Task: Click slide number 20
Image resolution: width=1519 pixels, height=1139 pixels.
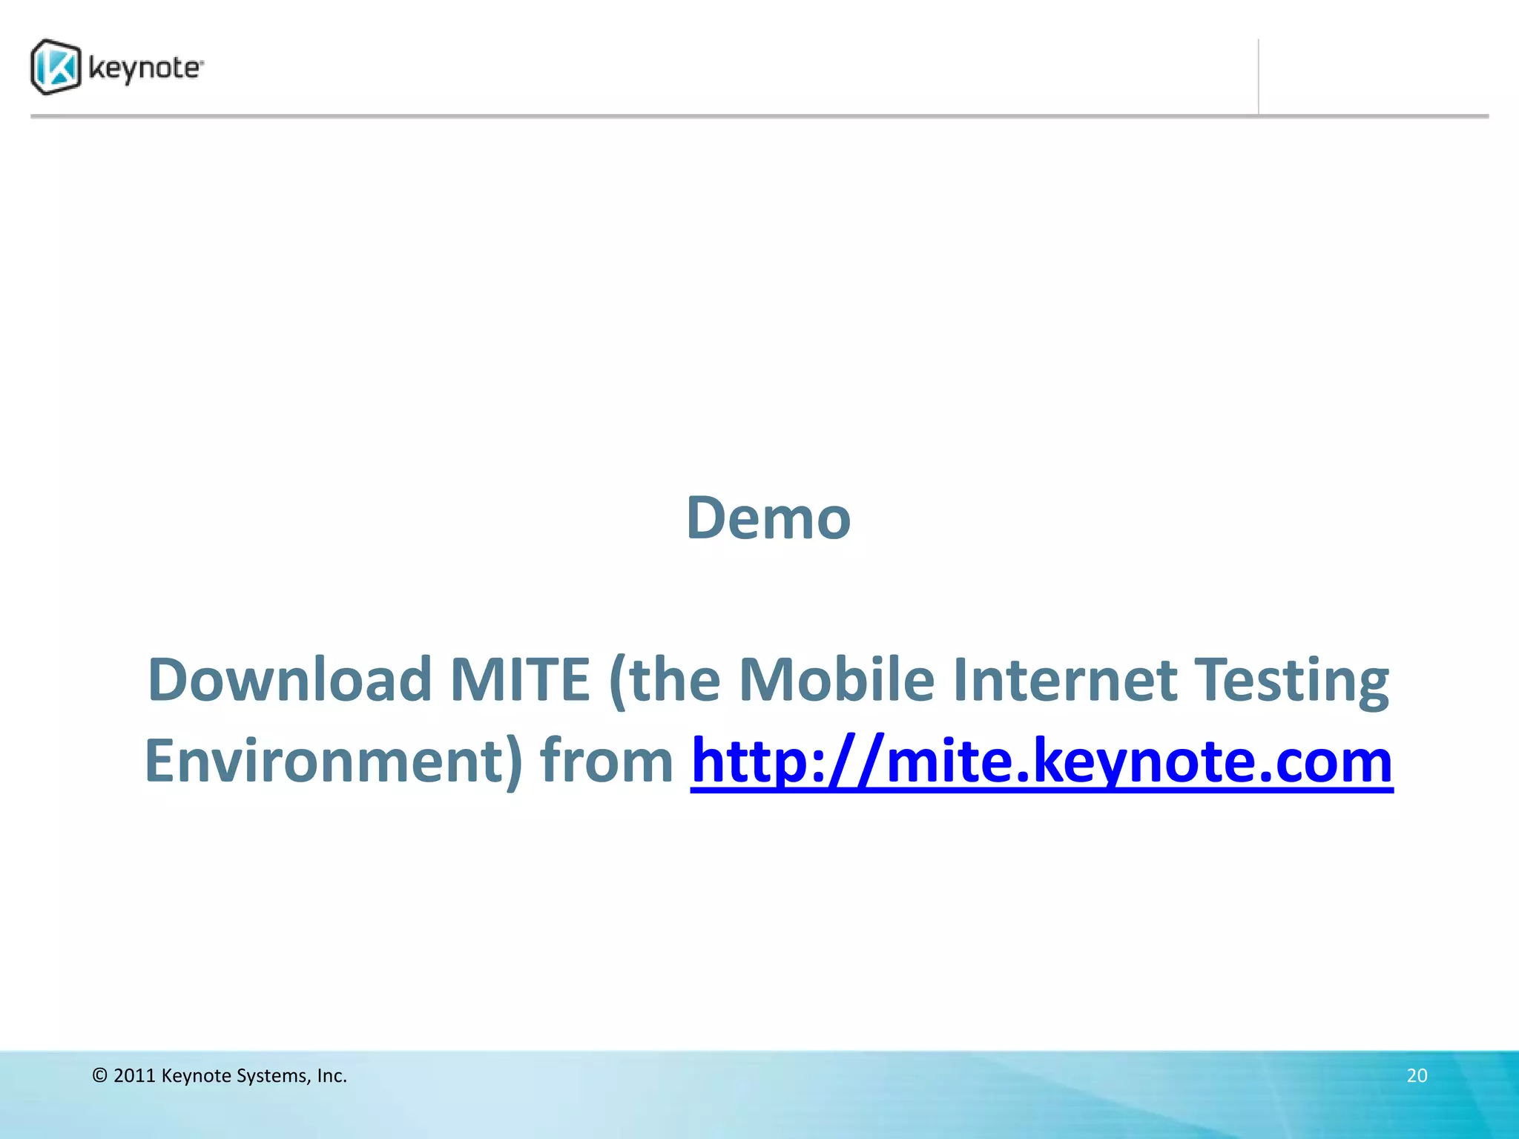Action: coord(1417,1075)
